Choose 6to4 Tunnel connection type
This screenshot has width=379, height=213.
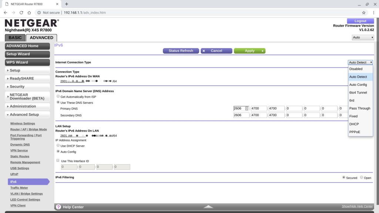click(x=360, y=92)
